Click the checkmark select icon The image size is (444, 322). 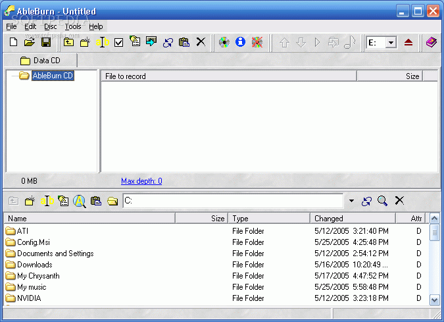click(118, 43)
